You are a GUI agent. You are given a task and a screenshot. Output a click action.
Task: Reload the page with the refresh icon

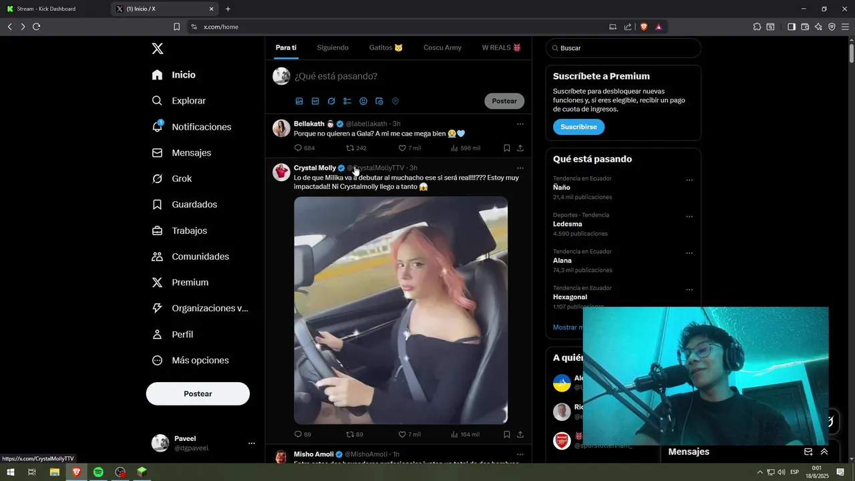point(36,27)
